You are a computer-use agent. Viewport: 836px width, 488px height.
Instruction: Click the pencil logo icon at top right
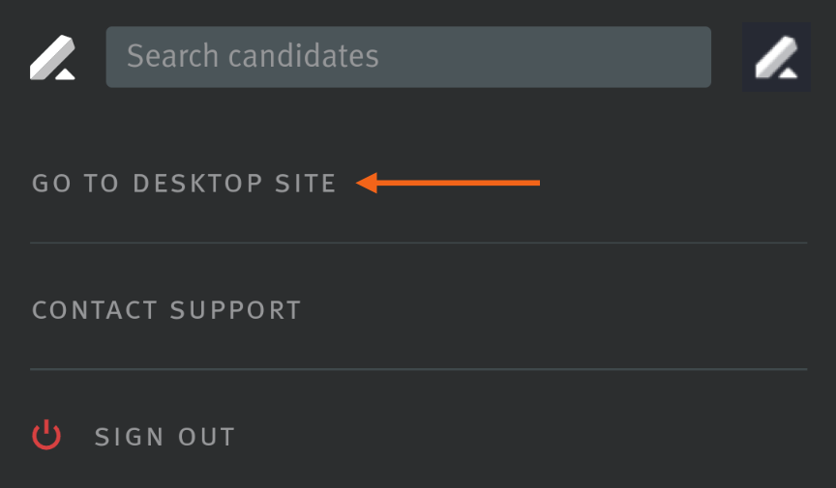(776, 57)
